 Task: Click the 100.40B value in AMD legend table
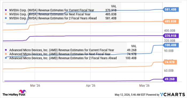[131, 58]
